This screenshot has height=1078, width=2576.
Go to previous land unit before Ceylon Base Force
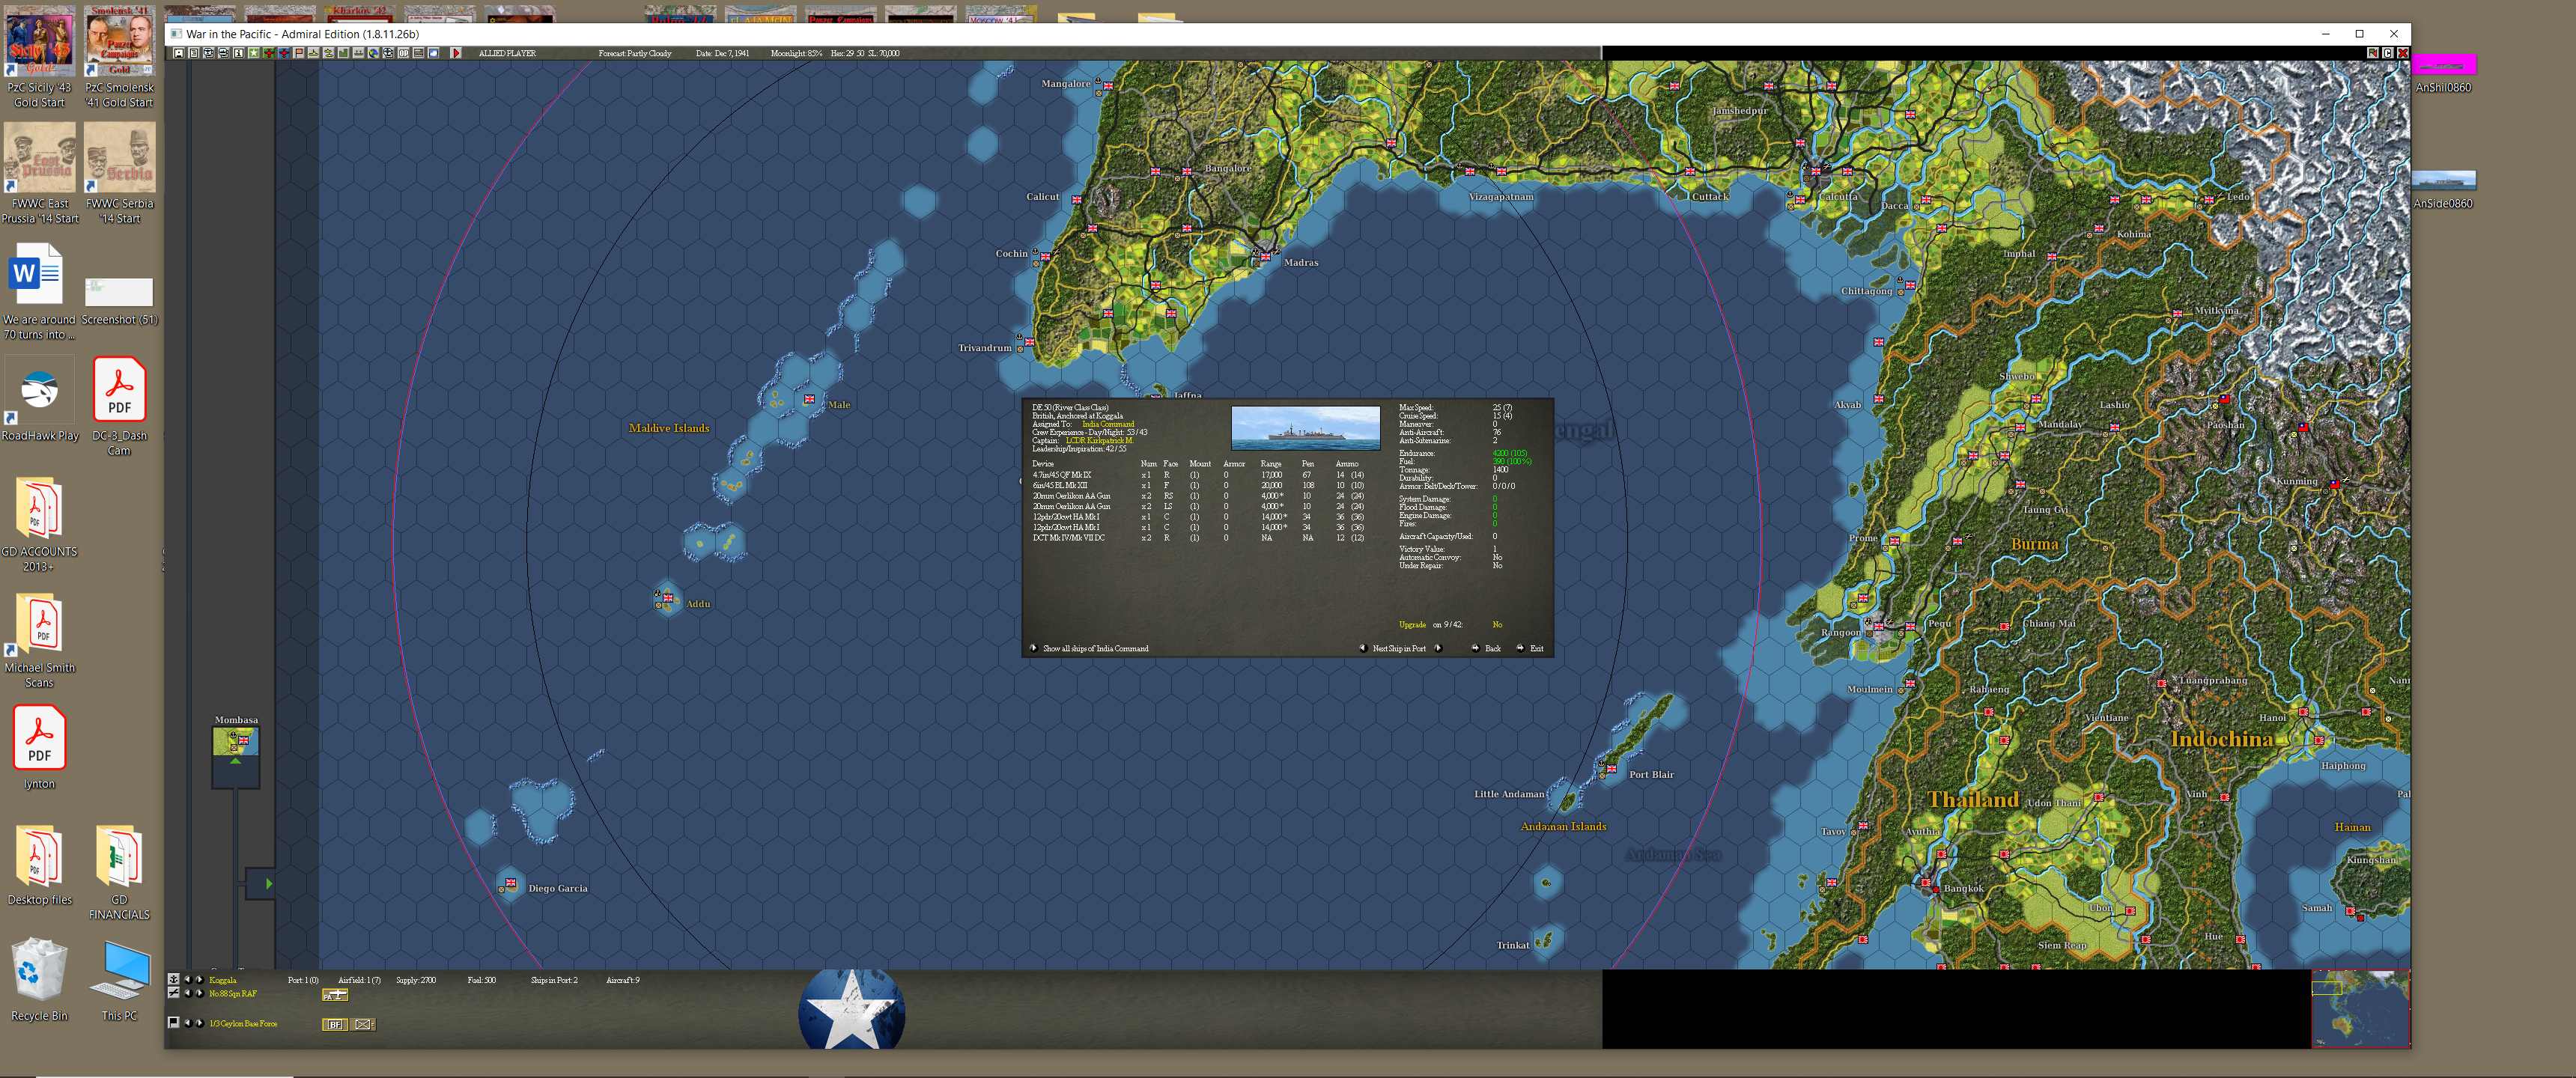188,1023
